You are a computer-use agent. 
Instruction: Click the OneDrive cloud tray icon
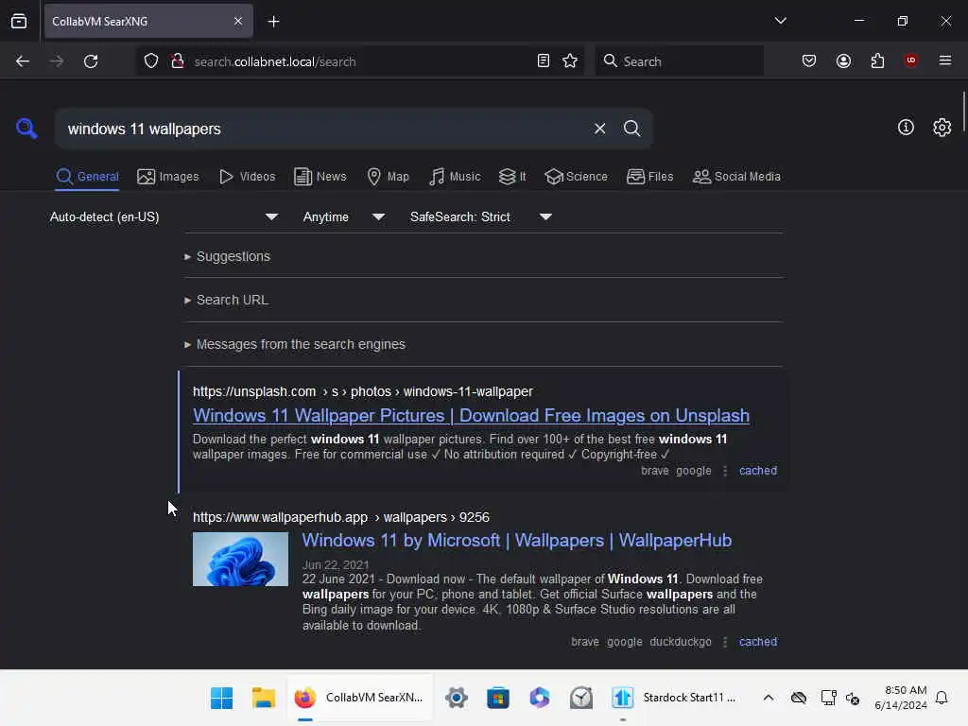tap(798, 698)
